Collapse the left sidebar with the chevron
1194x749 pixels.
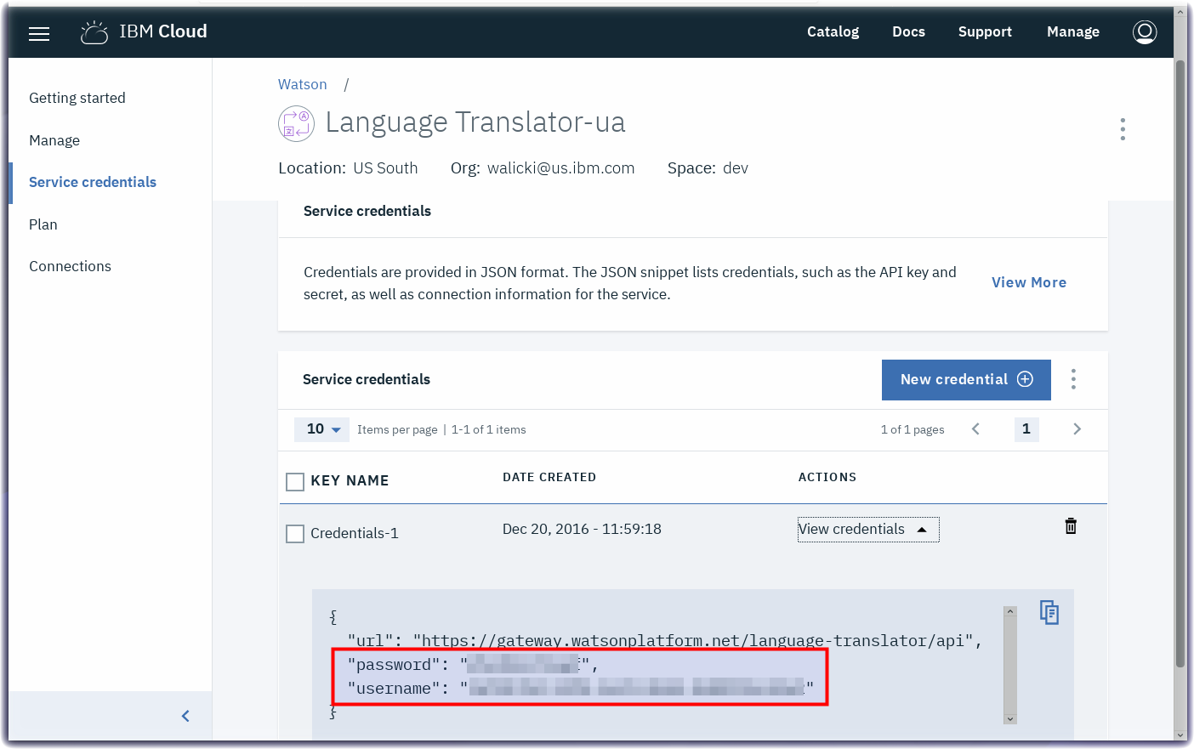(185, 716)
